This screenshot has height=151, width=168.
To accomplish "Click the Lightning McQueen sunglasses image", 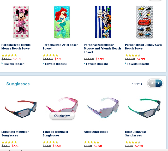I will coord(21,109).
